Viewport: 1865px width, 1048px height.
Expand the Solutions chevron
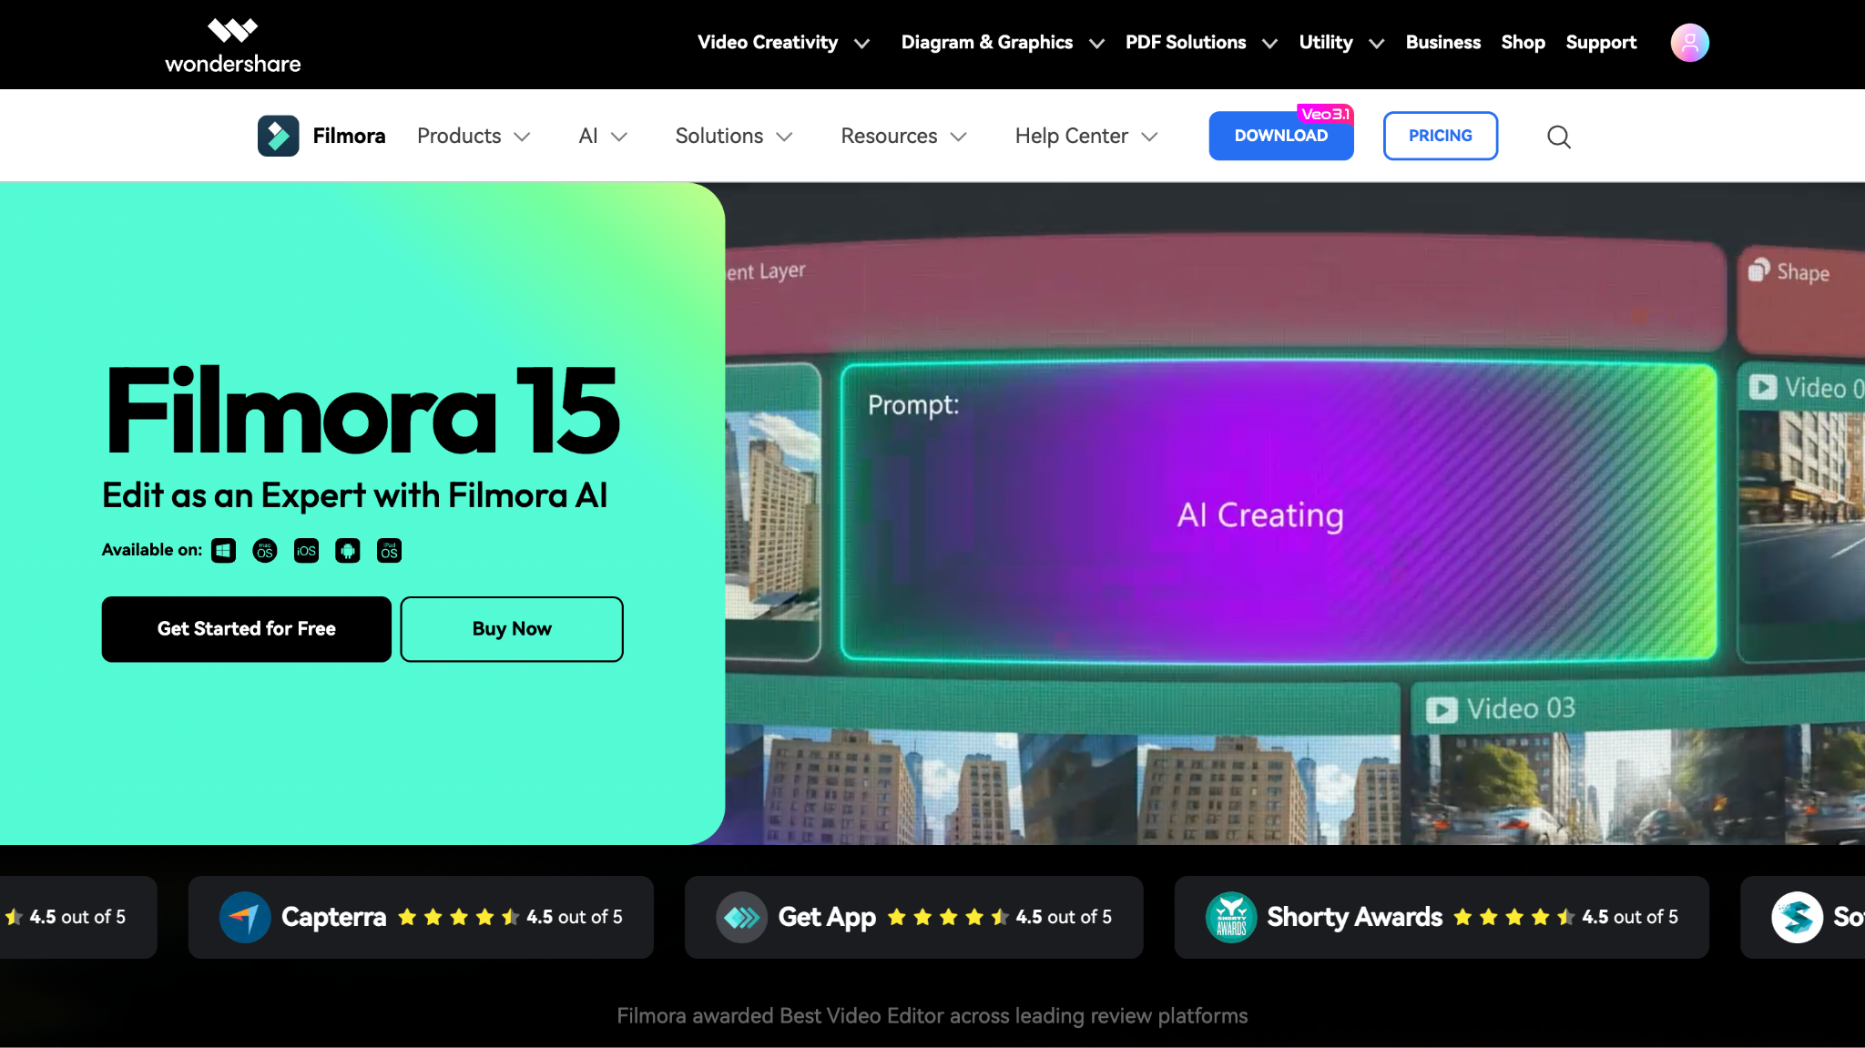click(784, 137)
